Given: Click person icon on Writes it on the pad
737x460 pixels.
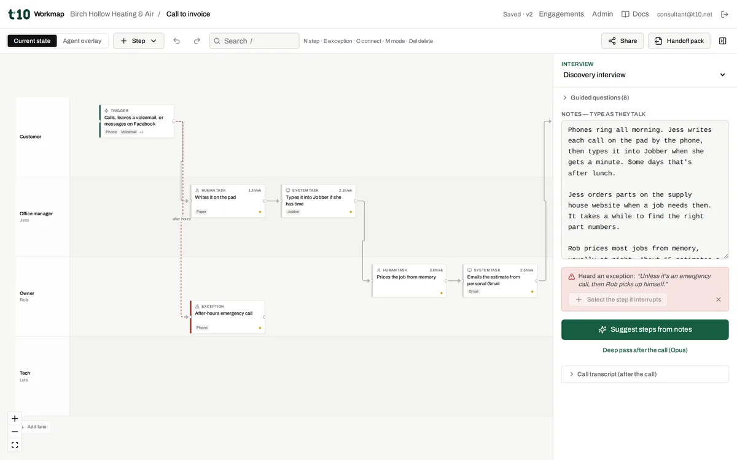Looking at the screenshot, I should 197,191.
